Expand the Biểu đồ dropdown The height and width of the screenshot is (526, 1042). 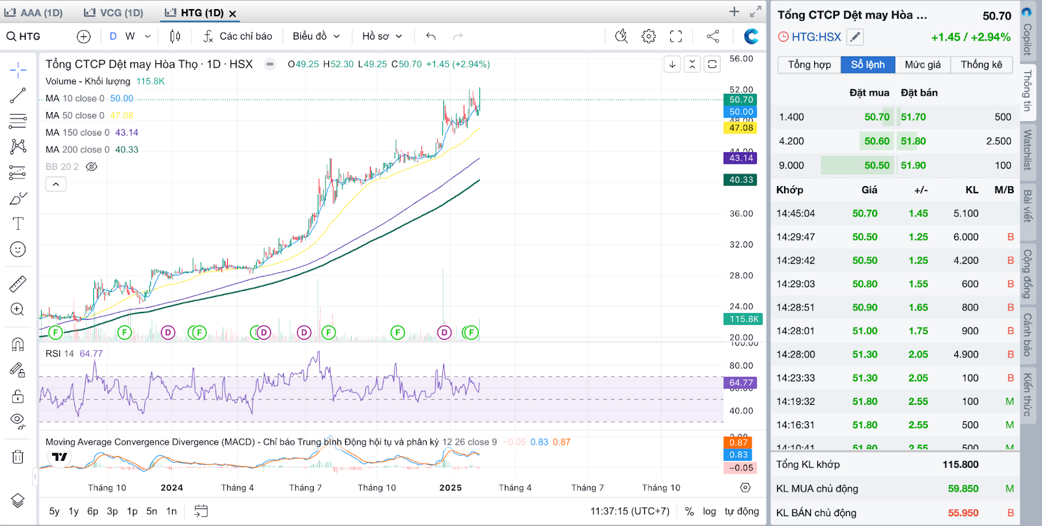click(316, 36)
